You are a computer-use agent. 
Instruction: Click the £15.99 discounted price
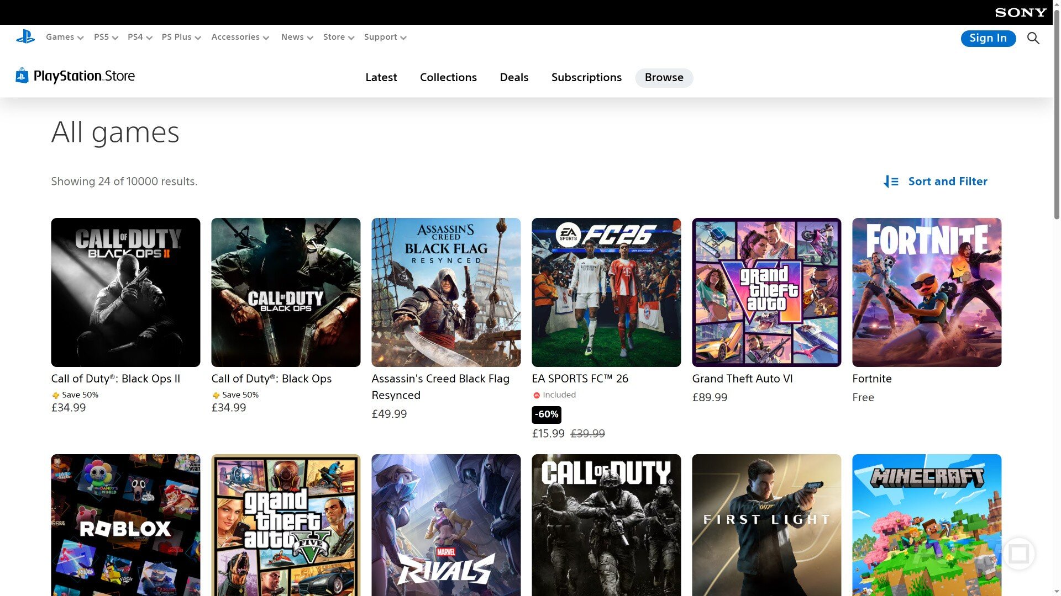[x=548, y=434]
